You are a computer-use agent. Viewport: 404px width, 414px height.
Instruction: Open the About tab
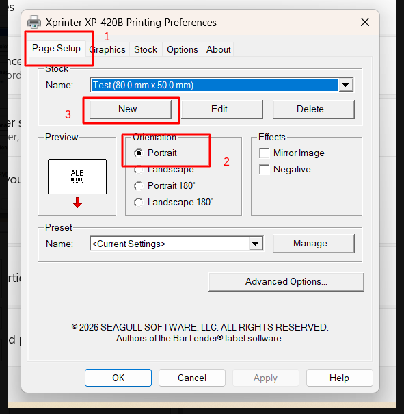[x=218, y=50]
